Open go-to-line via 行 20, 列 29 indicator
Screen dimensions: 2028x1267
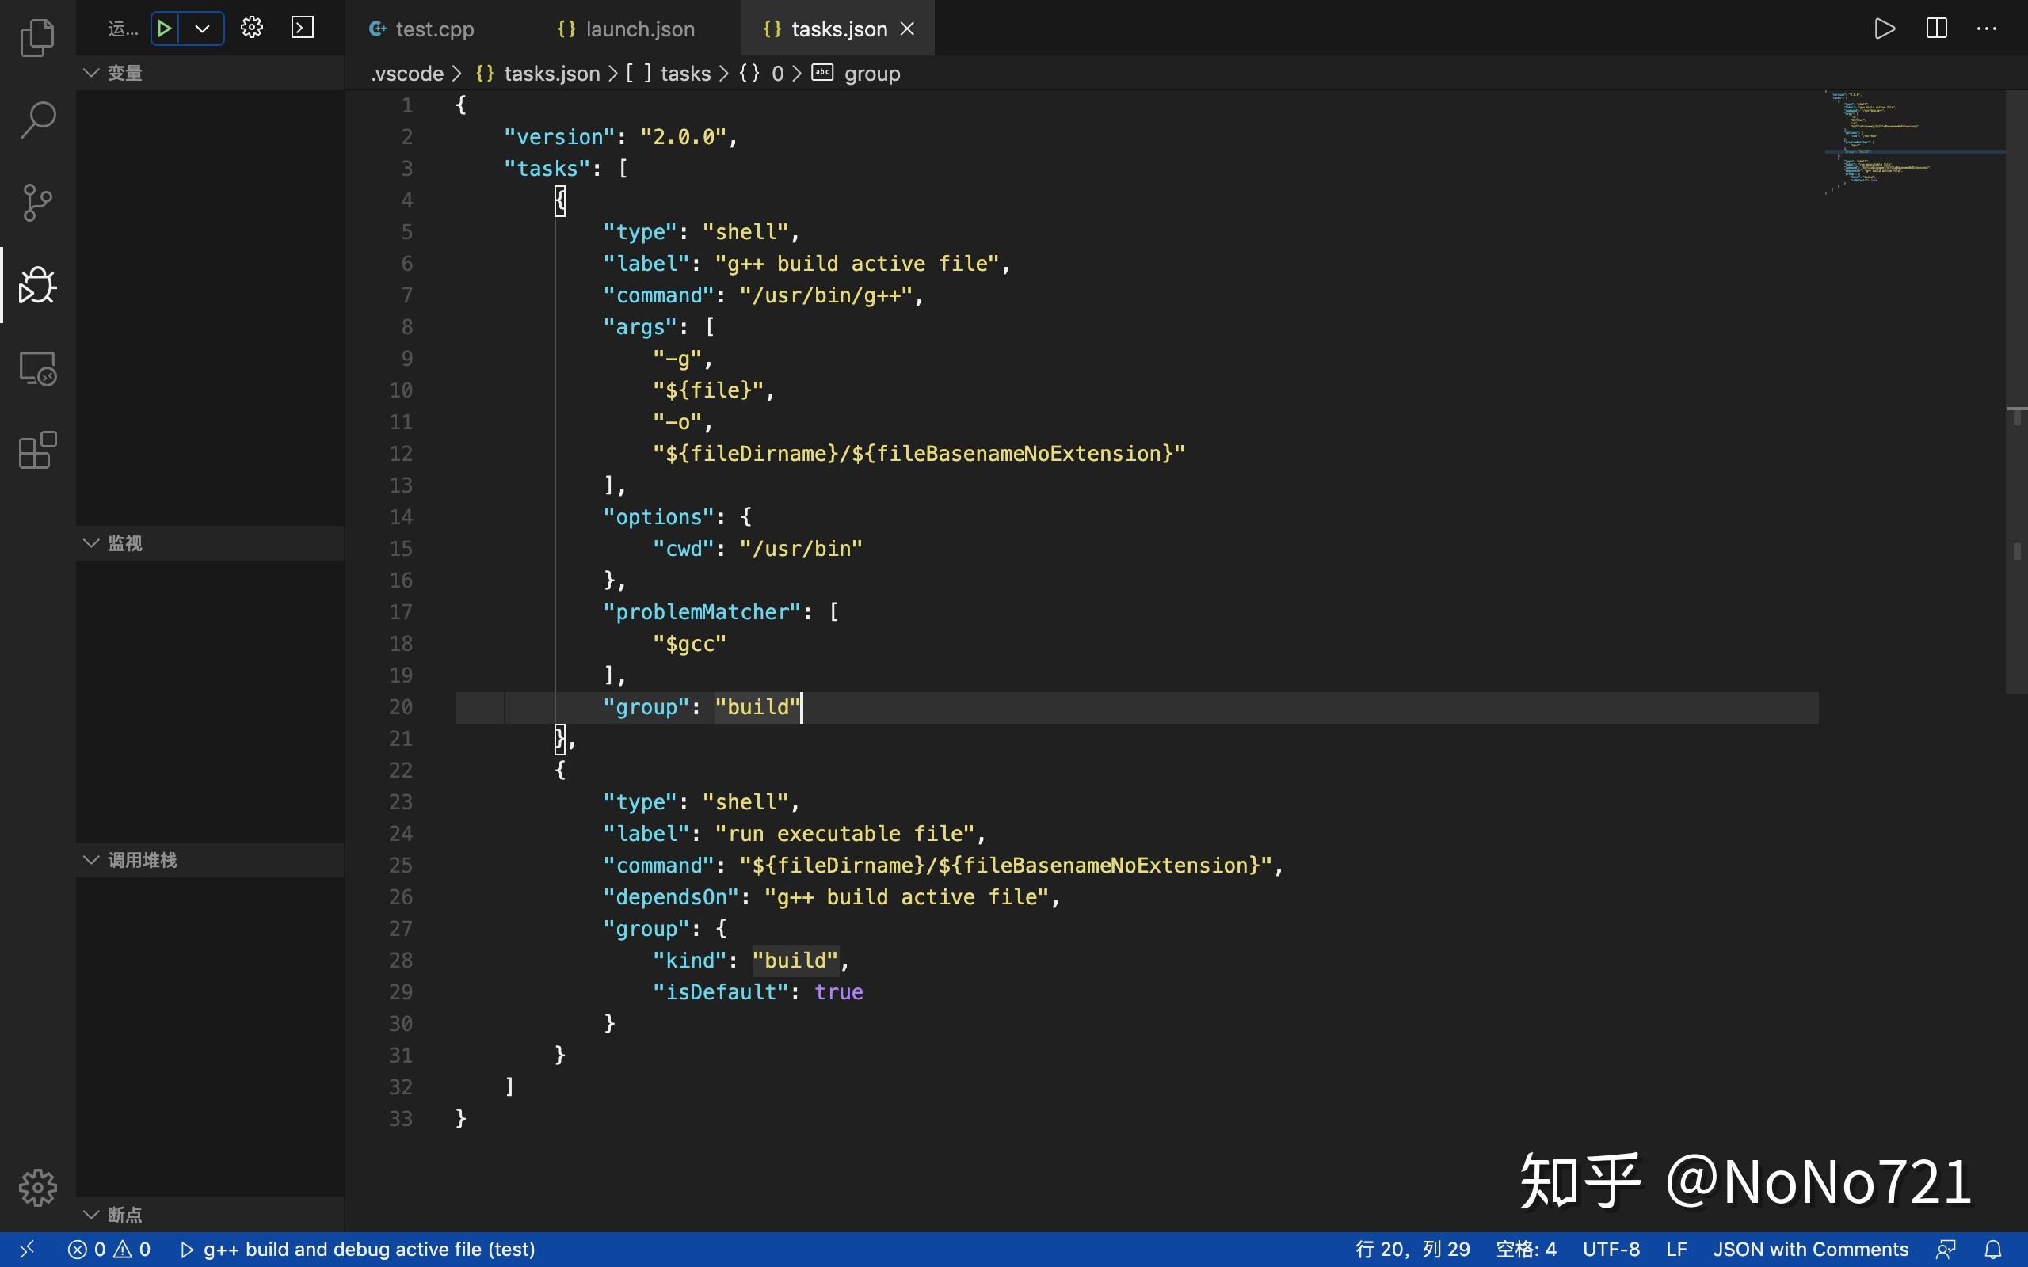pos(1413,1249)
